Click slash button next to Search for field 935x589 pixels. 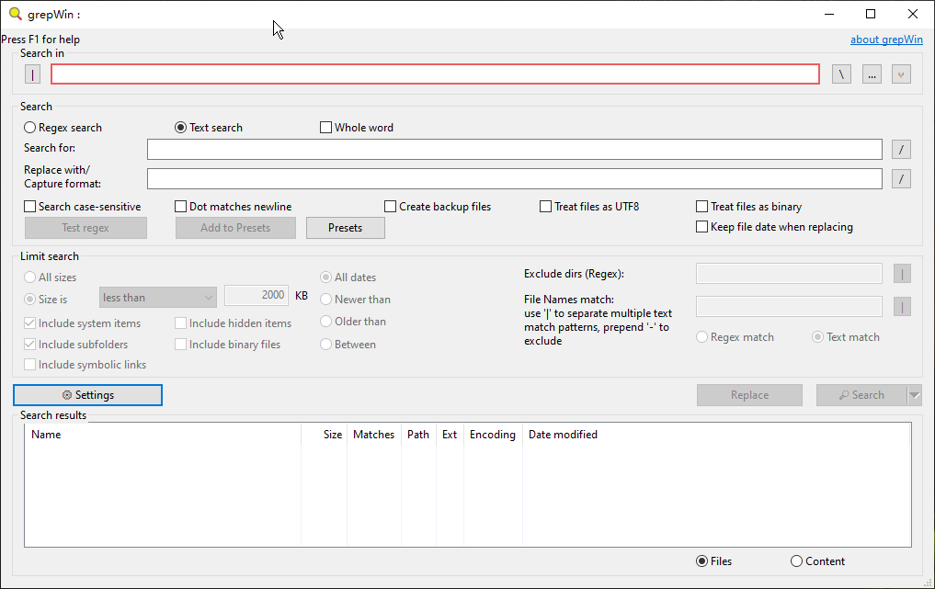click(x=901, y=149)
